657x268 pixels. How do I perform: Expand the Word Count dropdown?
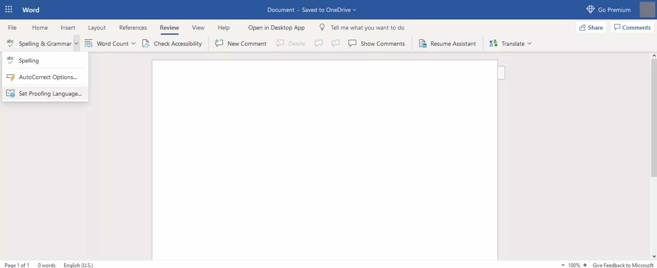point(133,43)
